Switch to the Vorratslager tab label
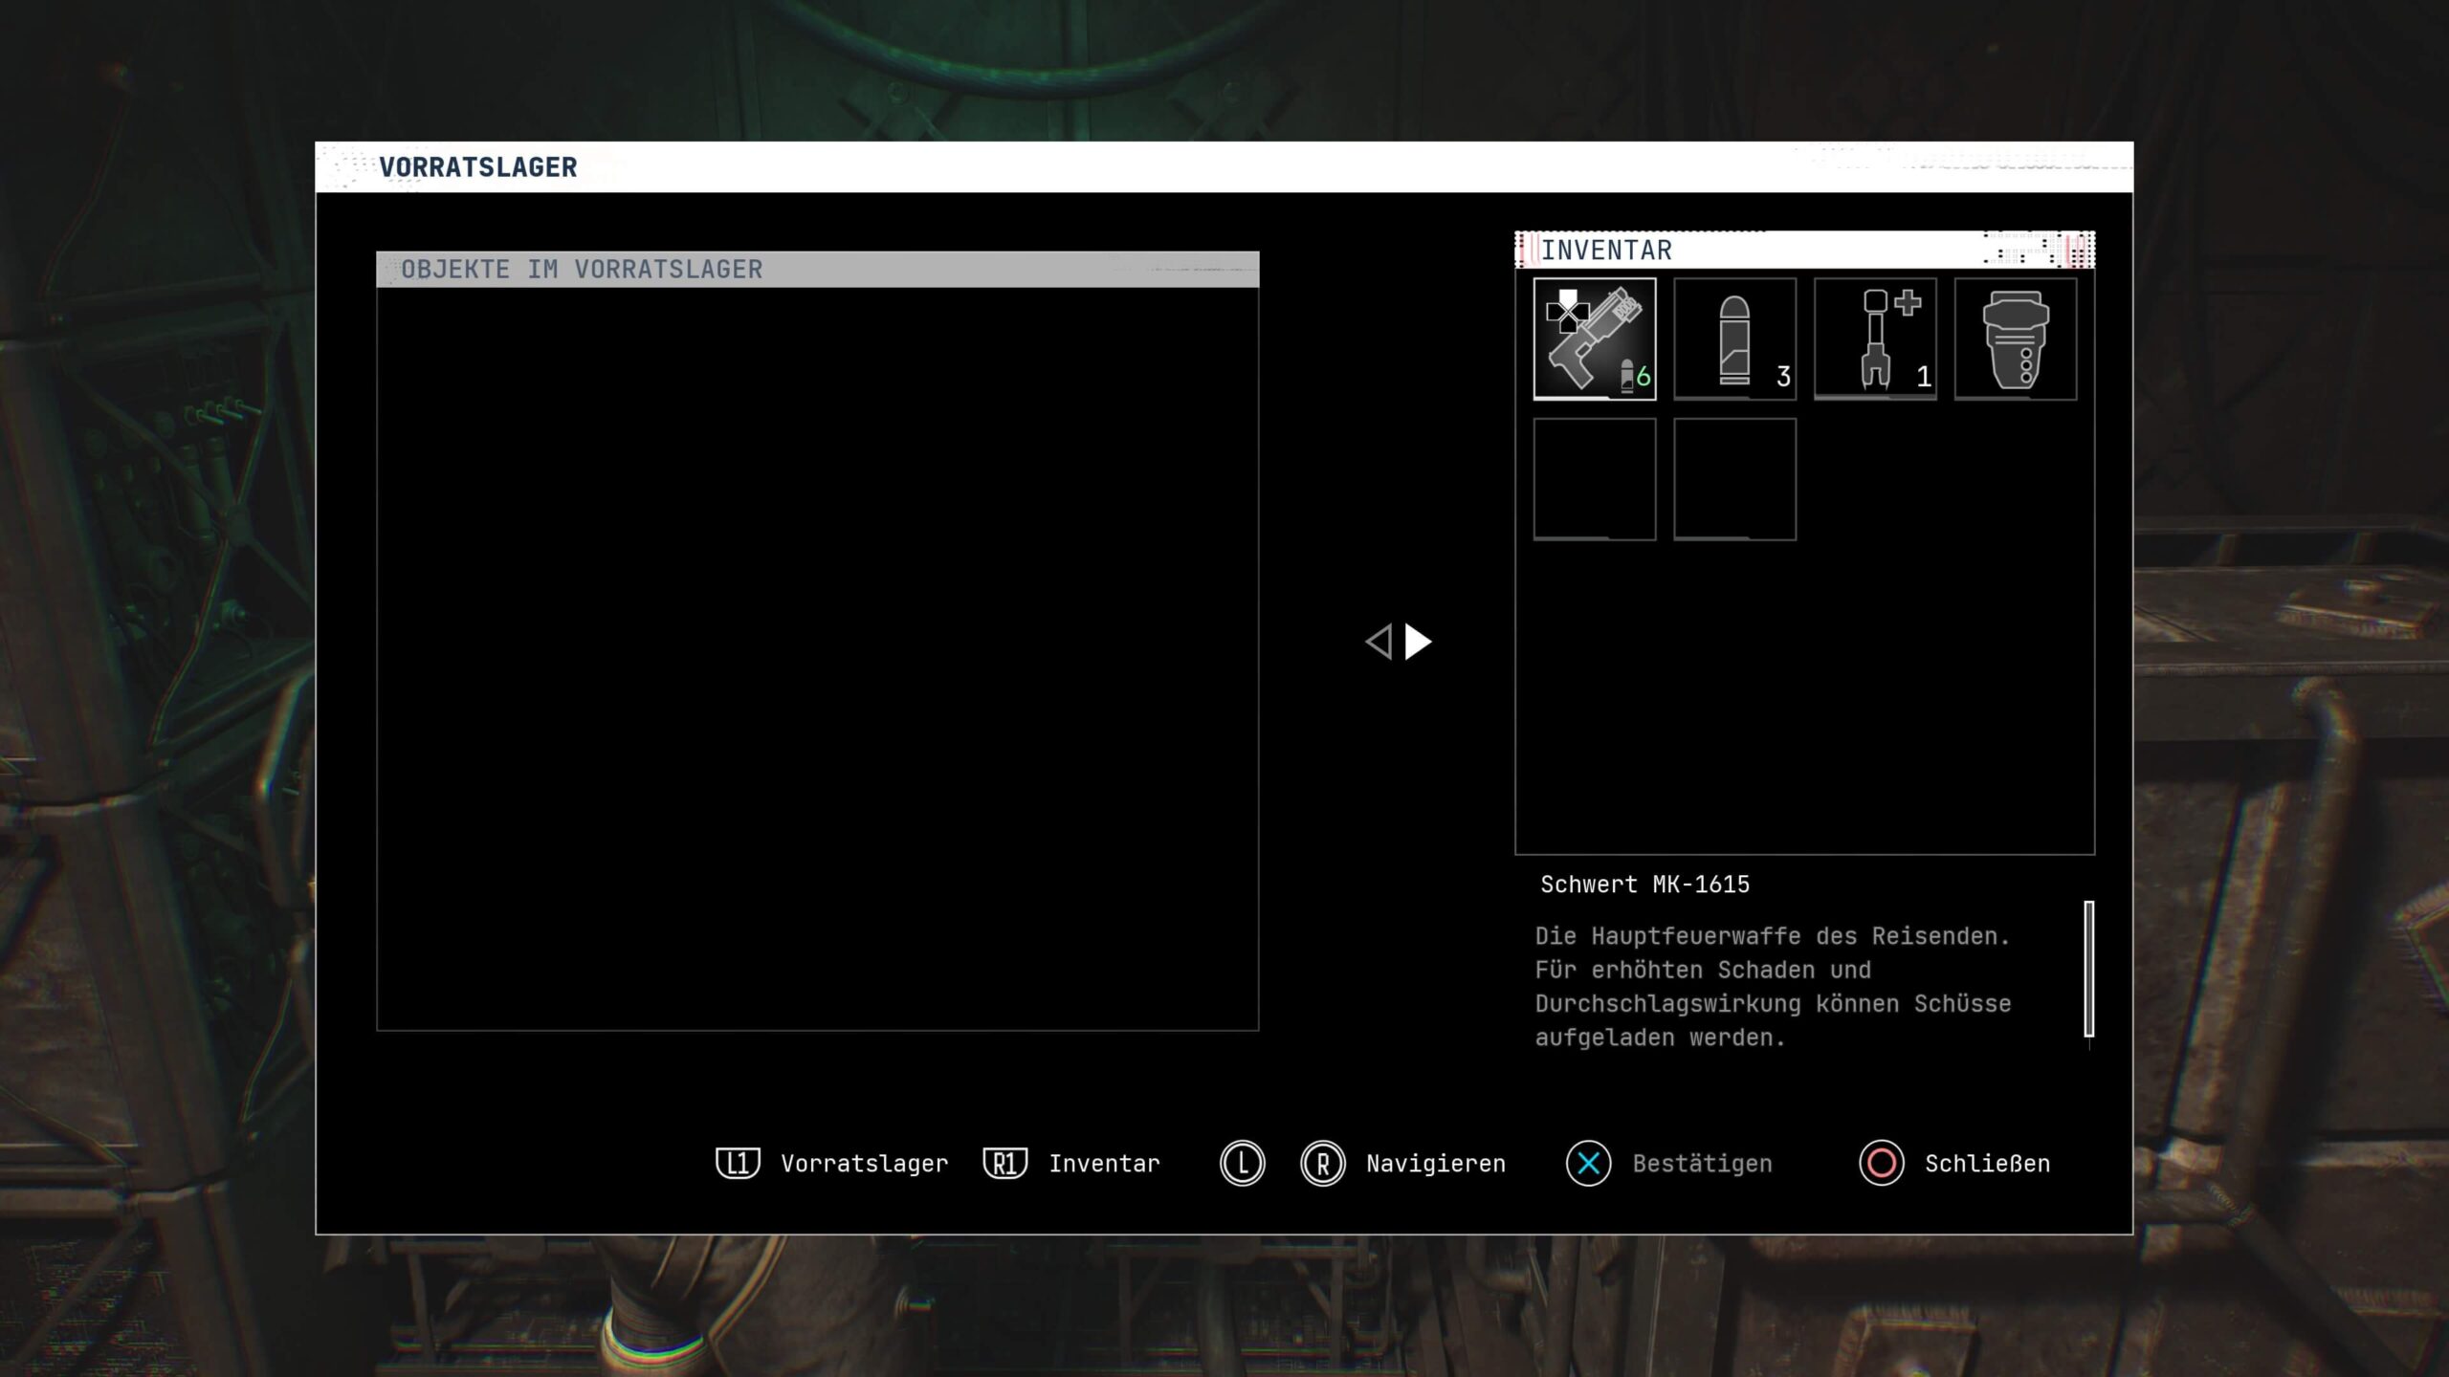The image size is (2449, 1377). click(x=864, y=1164)
